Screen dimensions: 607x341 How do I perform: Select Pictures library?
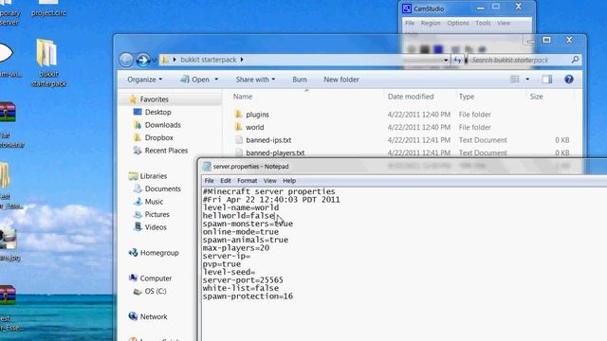(x=156, y=214)
